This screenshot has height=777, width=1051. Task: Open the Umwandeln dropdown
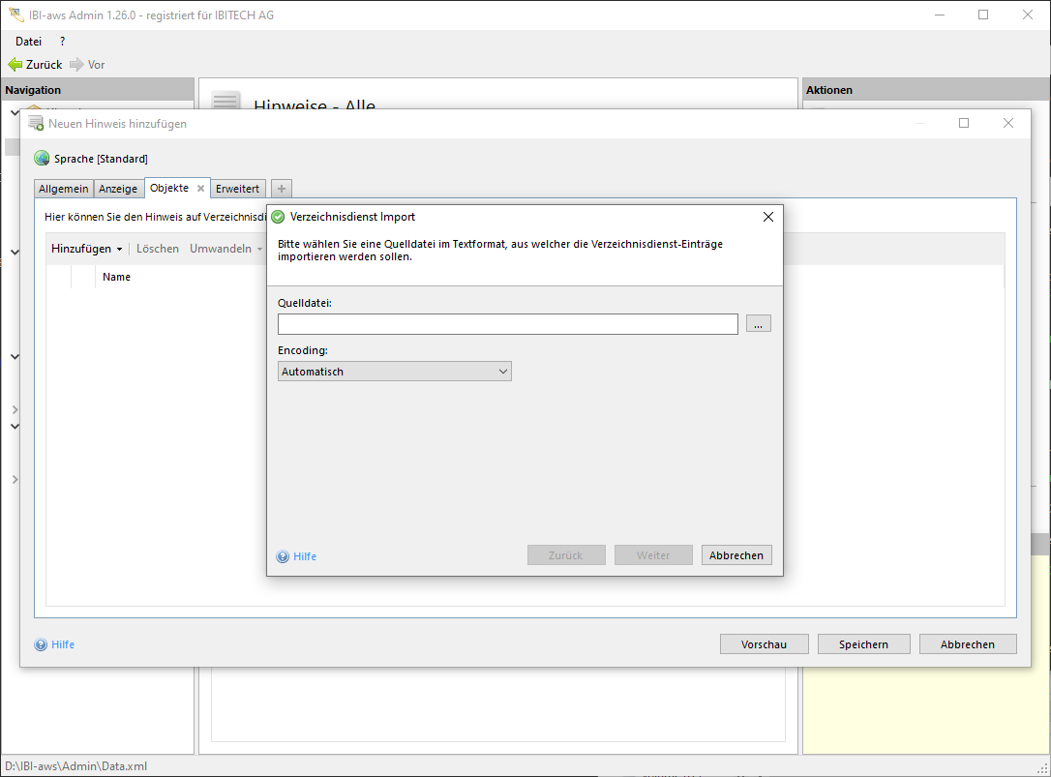pyautogui.click(x=225, y=249)
